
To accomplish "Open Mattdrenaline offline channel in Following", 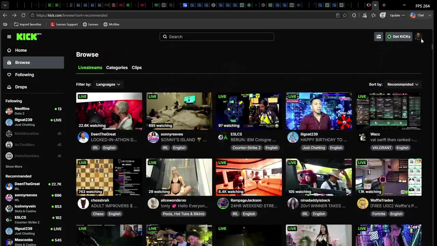I will coord(33,134).
